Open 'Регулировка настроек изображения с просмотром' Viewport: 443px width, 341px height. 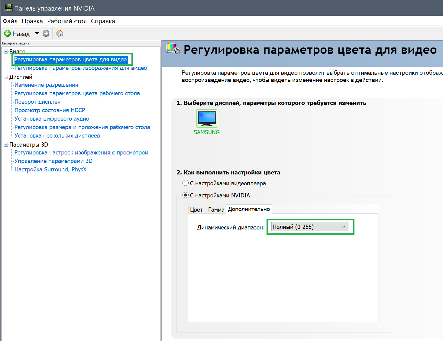[81, 153]
